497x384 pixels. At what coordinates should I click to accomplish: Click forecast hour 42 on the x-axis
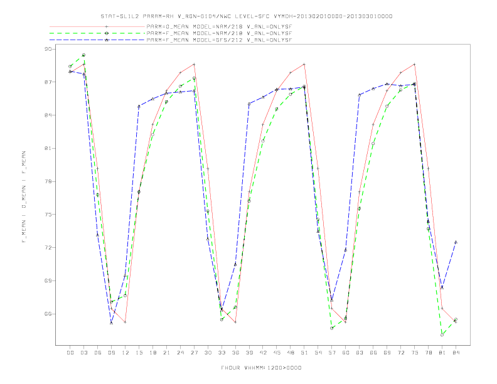(x=263, y=353)
